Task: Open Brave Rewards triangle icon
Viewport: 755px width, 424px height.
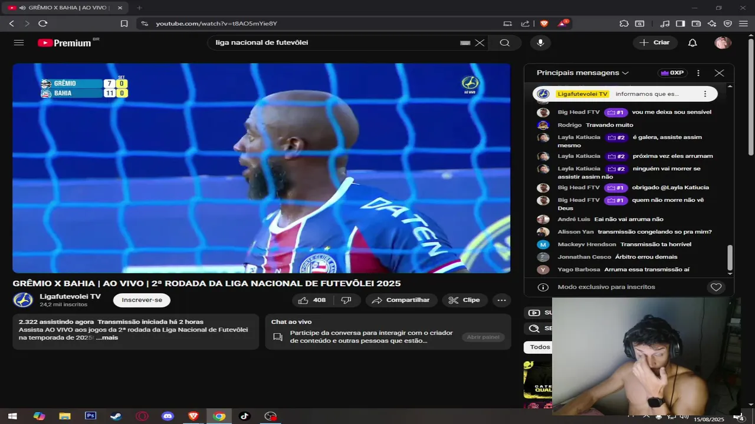Action: point(562,24)
